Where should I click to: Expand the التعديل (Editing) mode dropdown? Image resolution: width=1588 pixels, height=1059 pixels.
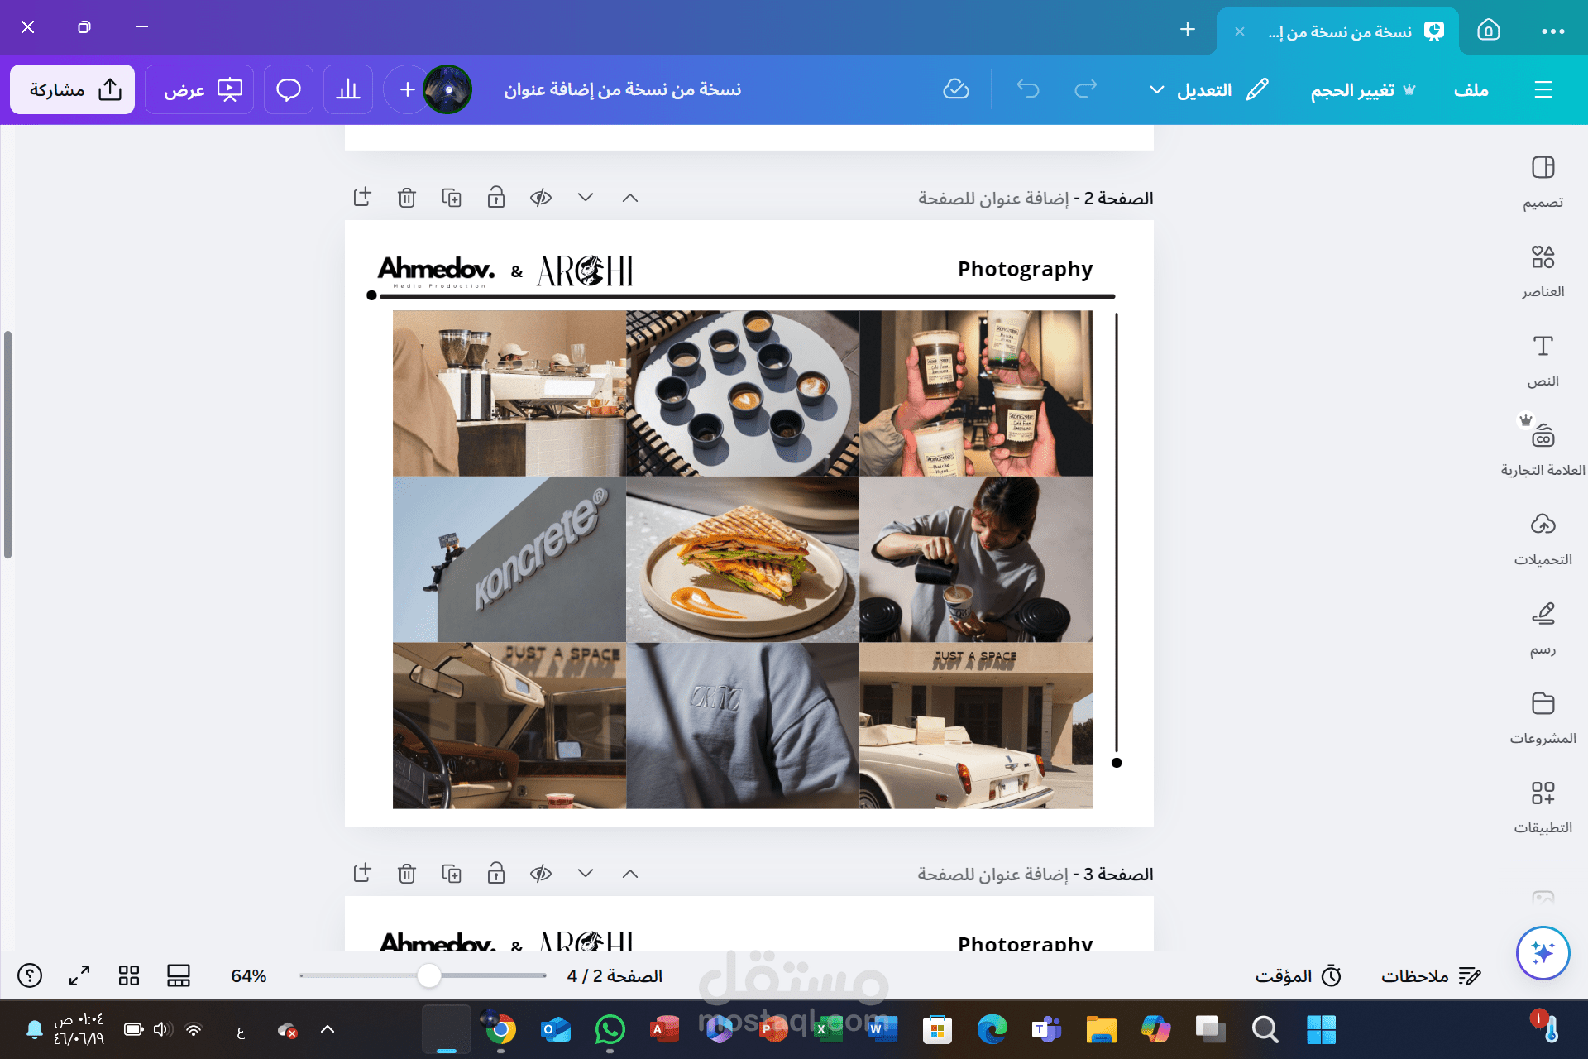(x=1208, y=89)
